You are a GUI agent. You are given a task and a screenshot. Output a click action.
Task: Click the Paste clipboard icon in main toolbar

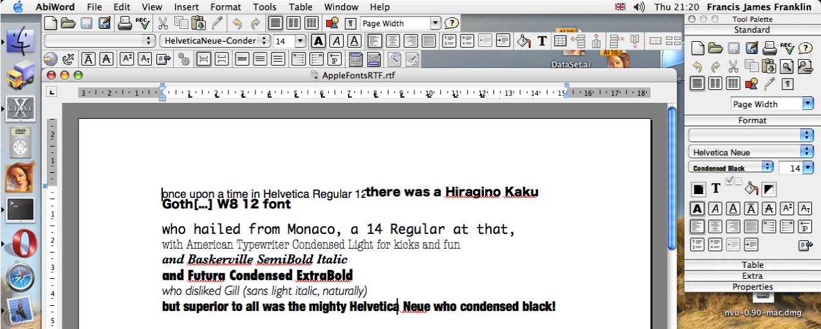click(x=198, y=23)
